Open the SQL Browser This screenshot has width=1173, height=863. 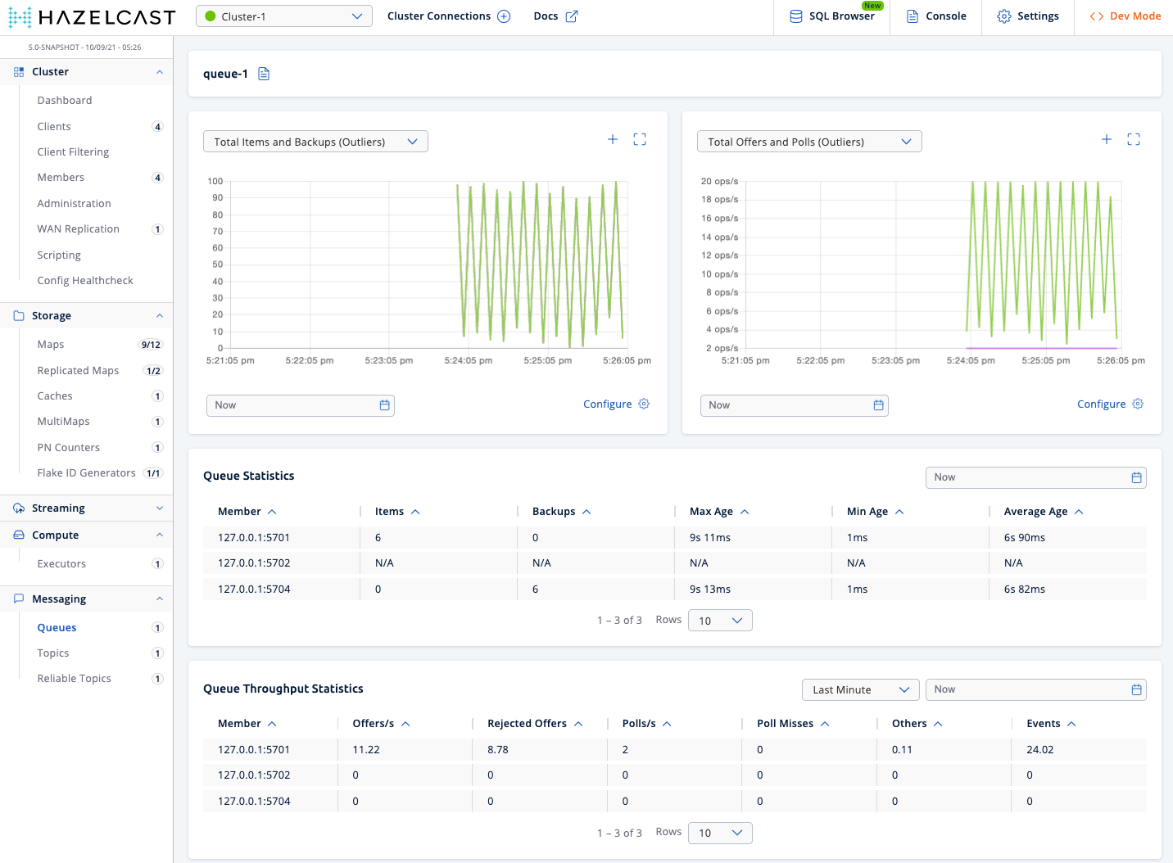(831, 16)
